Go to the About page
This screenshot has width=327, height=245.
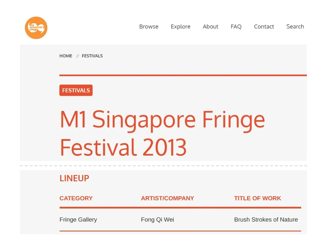point(211,27)
